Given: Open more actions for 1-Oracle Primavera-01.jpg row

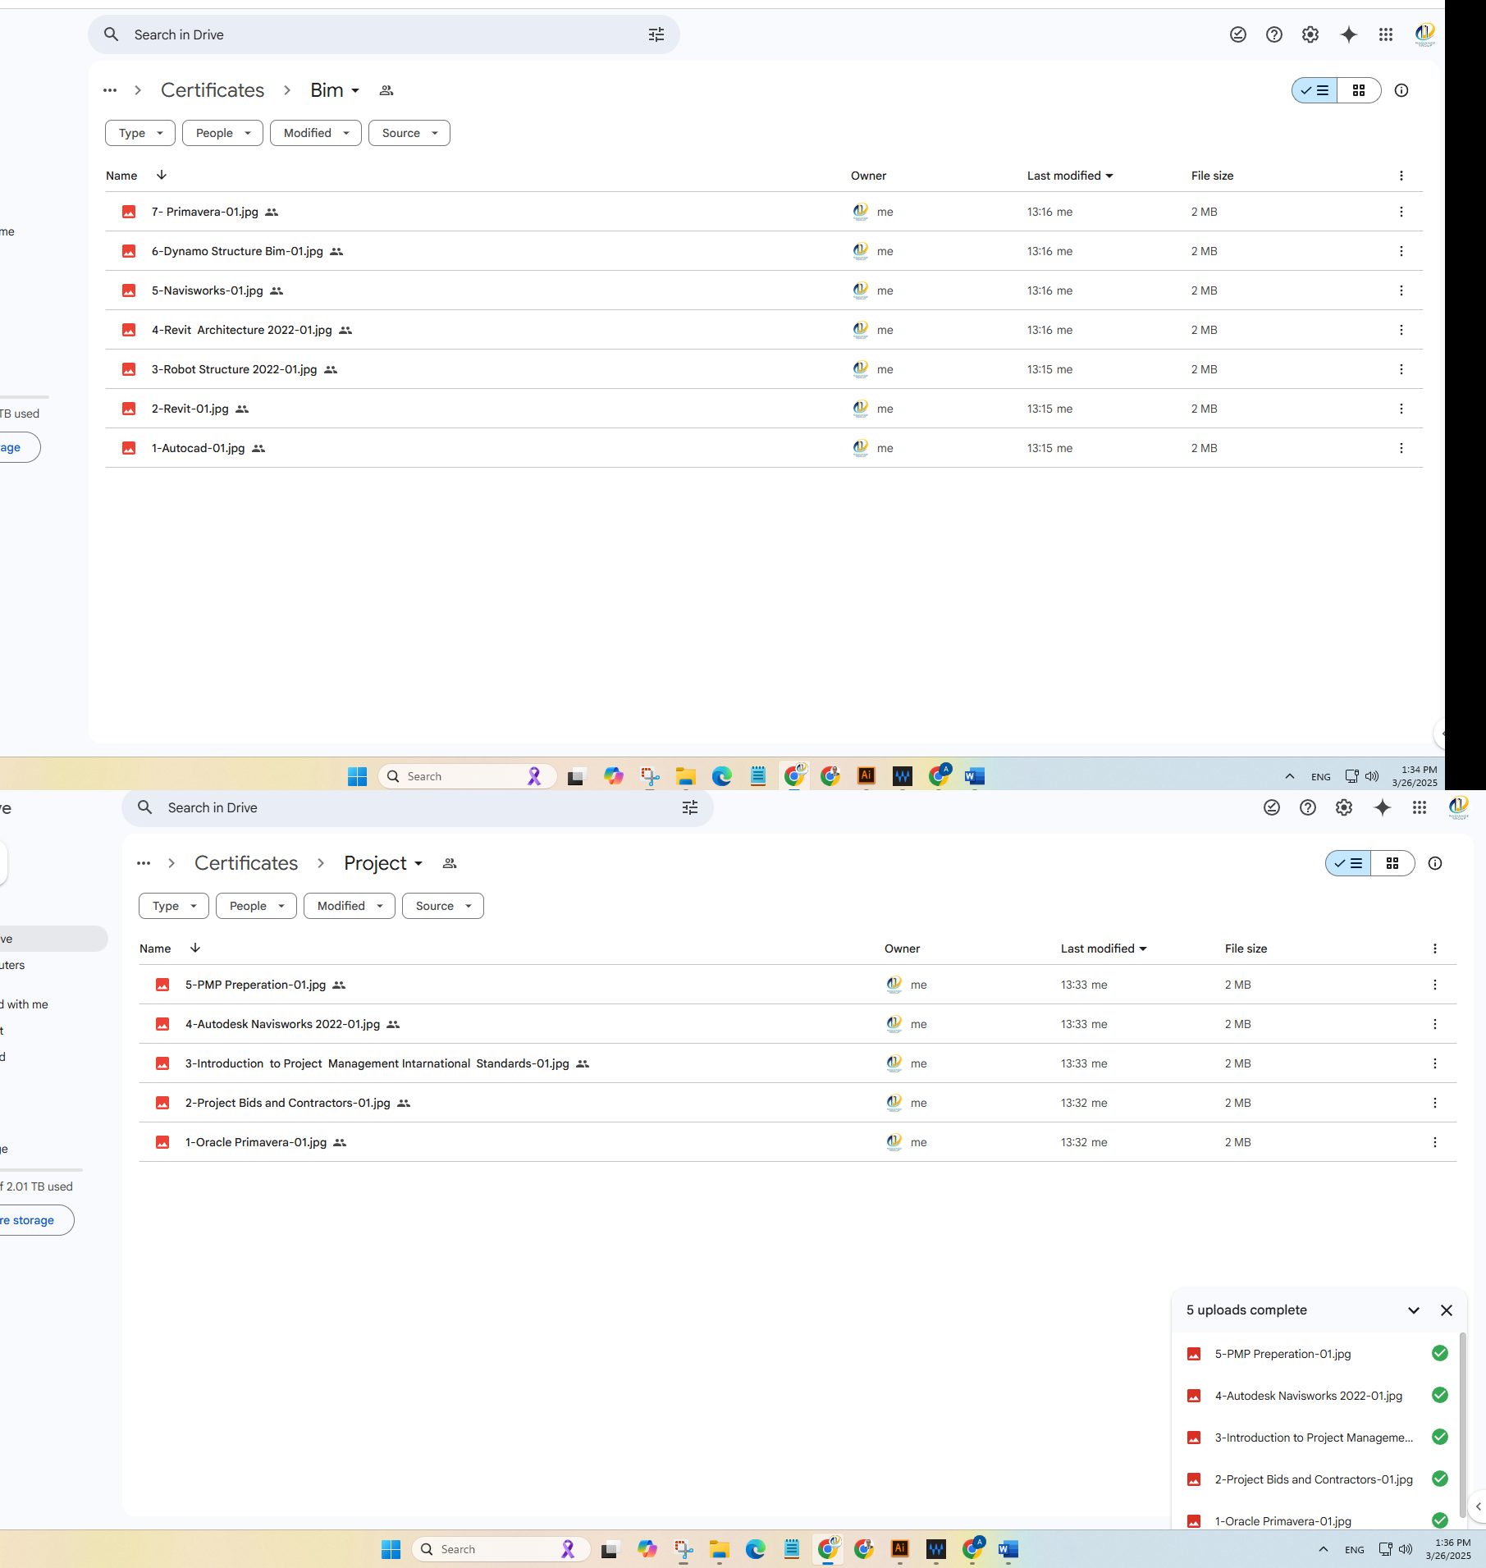Looking at the screenshot, I should (x=1435, y=1142).
